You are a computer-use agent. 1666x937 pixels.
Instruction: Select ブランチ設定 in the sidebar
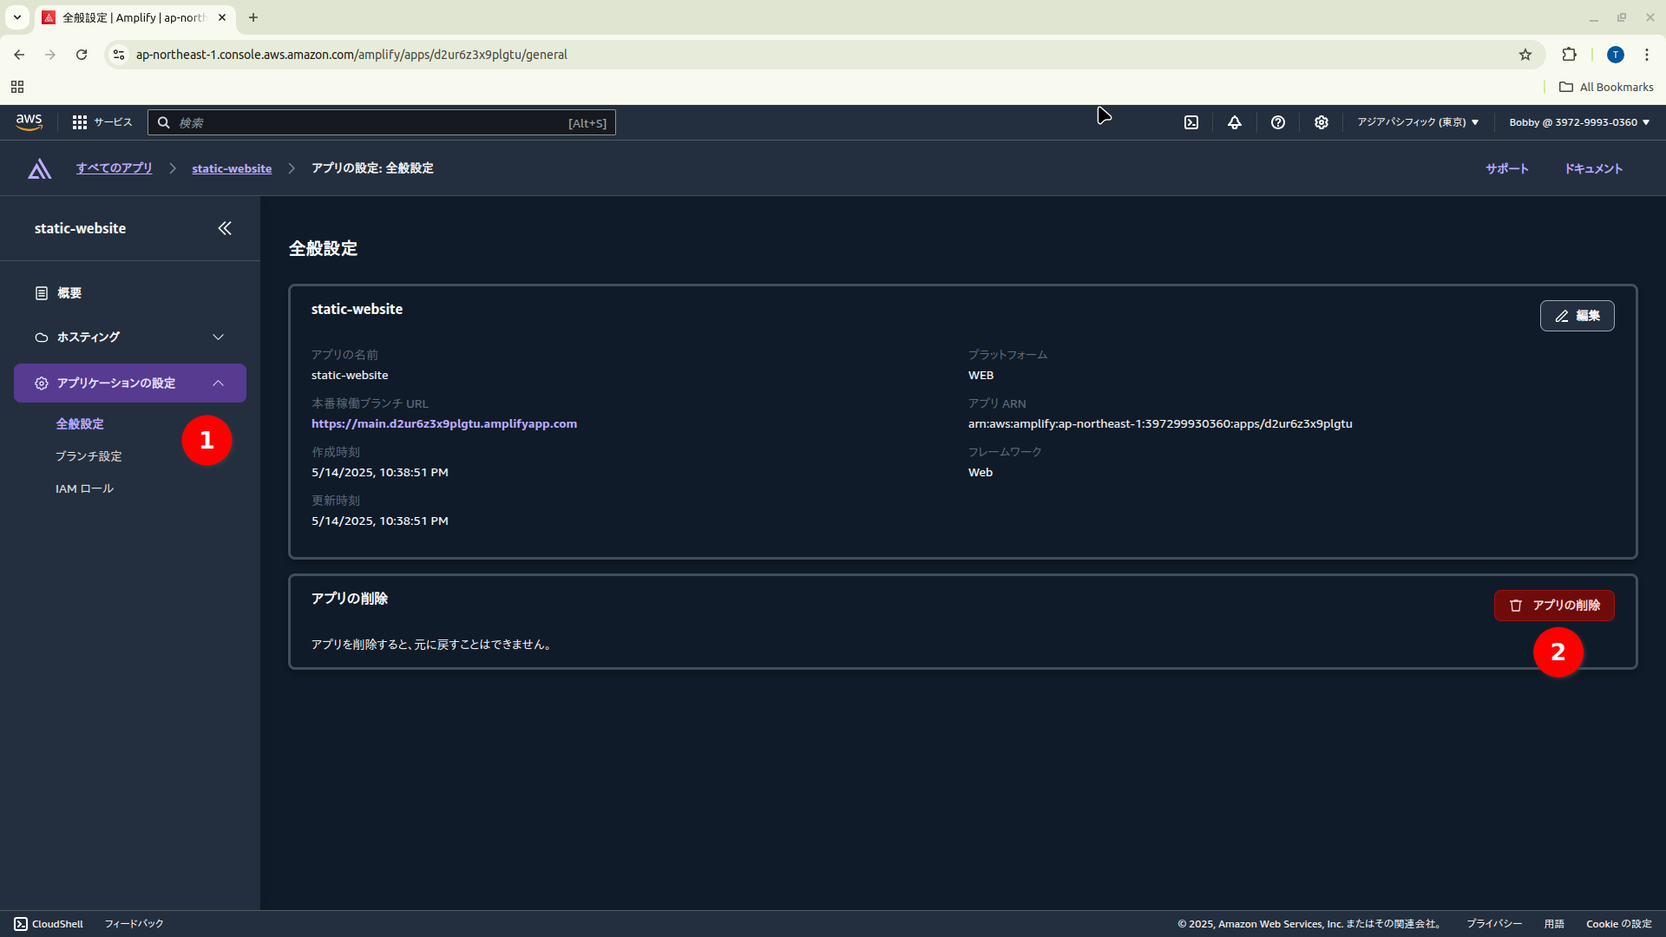(x=89, y=456)
